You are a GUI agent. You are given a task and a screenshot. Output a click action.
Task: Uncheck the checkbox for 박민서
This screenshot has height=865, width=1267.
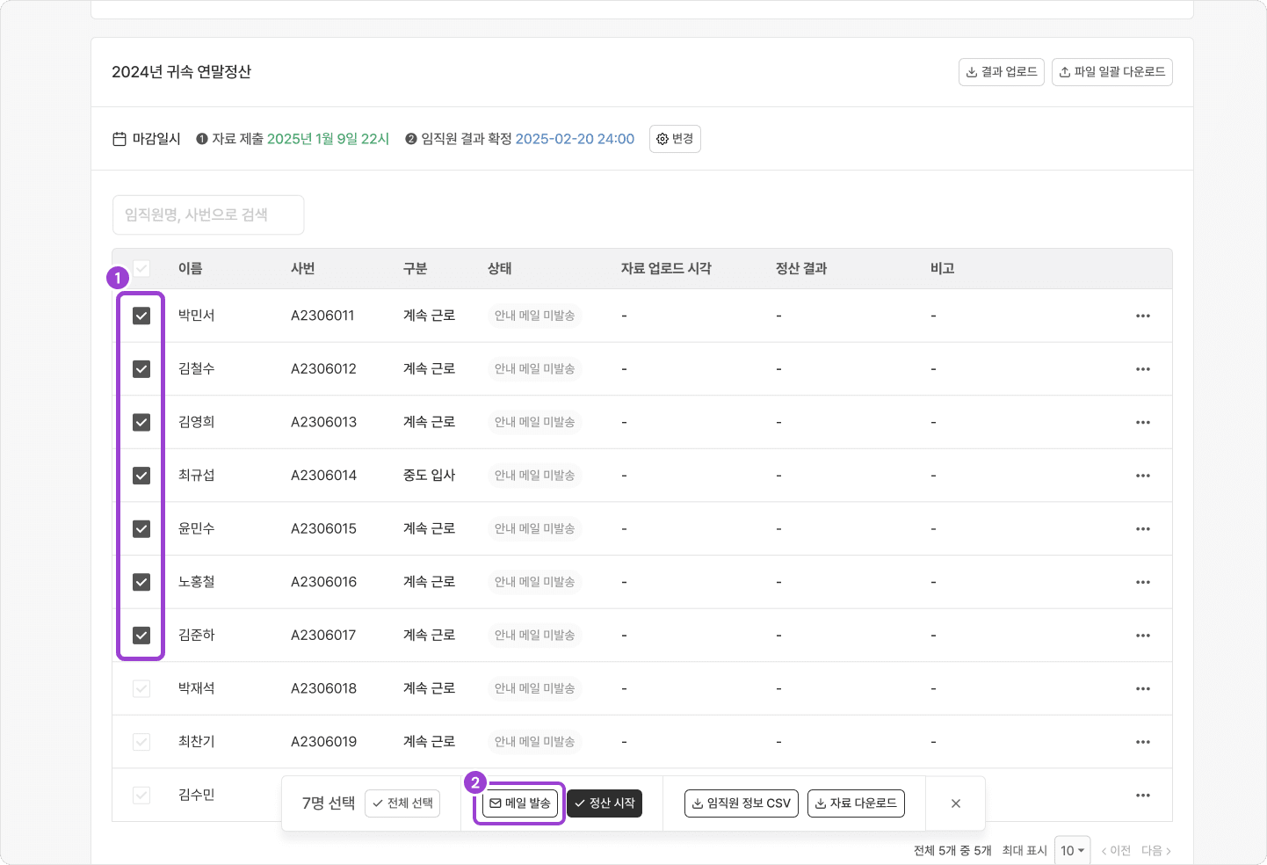(141, 316)
